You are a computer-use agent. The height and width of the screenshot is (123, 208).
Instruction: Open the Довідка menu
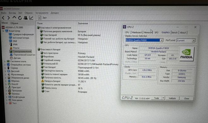click(55, 13)
